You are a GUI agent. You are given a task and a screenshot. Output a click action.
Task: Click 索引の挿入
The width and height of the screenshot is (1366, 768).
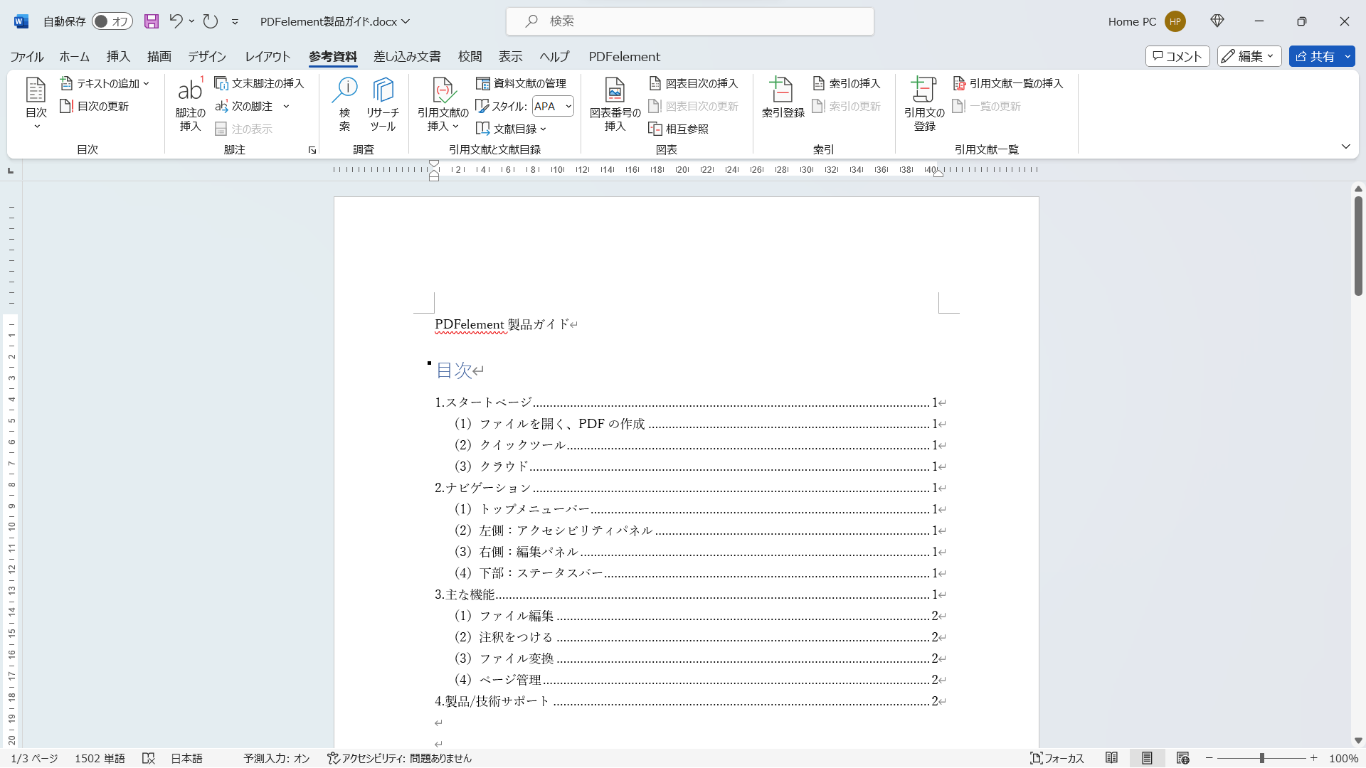click(x=846, y=84)
